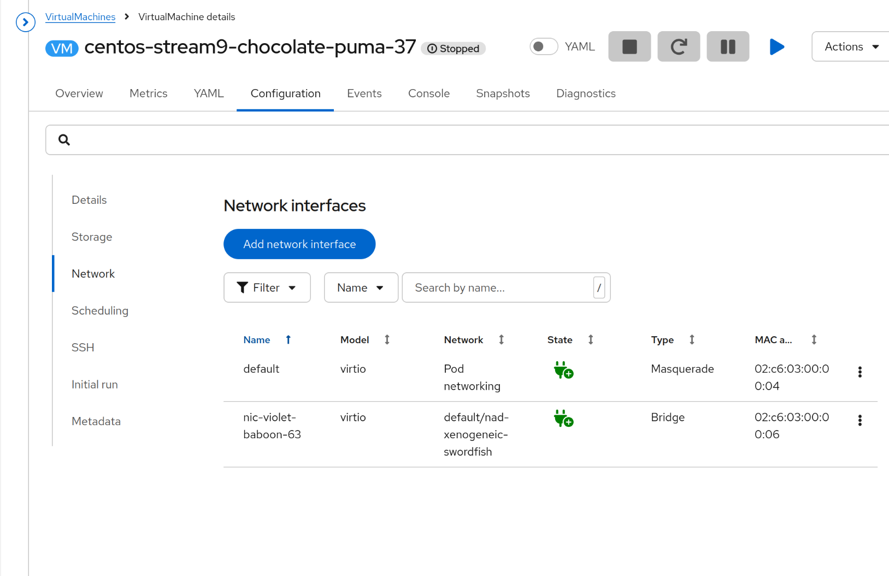Select the Network configuration section

(x=93, y=274)
